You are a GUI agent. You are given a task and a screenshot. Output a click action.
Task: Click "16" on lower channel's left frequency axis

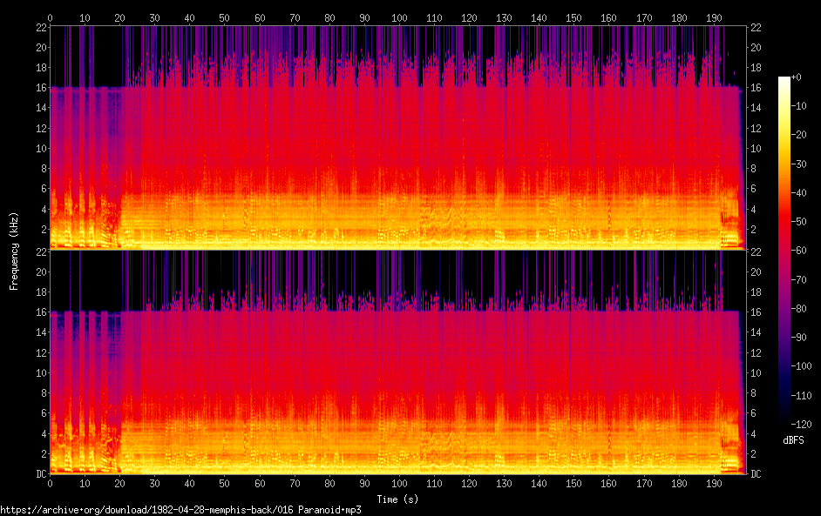pos(41,312)
